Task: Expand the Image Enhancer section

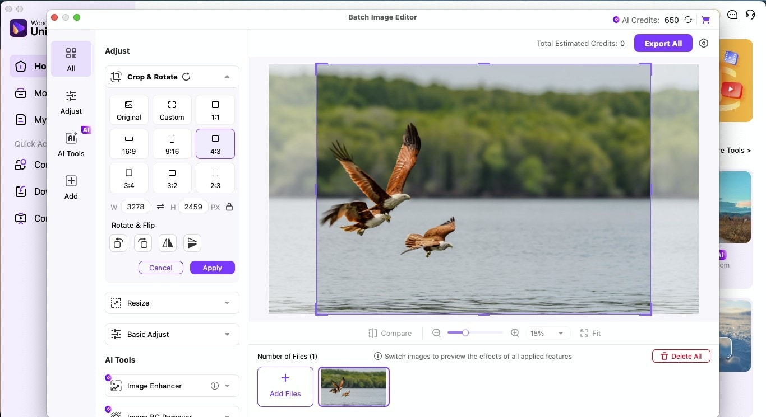Action: (x=227, y=386)
